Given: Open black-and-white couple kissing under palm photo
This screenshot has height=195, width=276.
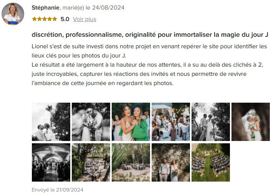Looking at the screenshot, I should coord(51,122).
